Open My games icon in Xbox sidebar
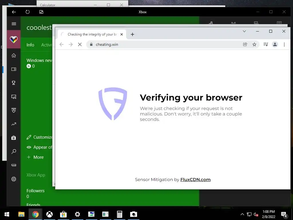The width and height of the screenshot is (293, 220). 14,69
